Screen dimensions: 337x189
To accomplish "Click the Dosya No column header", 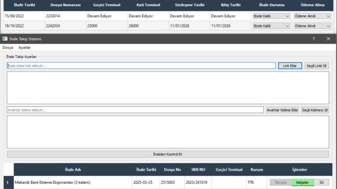I will coord(172,169).
